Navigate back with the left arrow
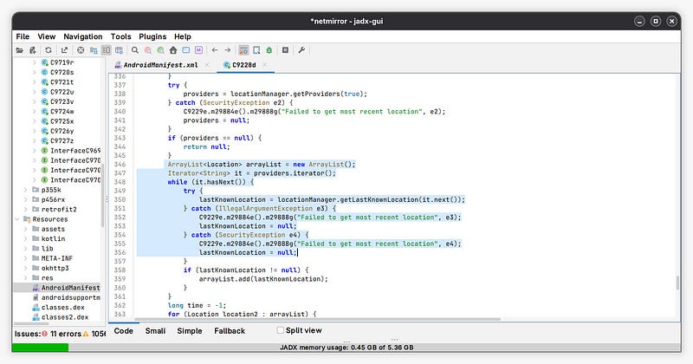Viewport: 693px width, 364px height. pos(215,50)
